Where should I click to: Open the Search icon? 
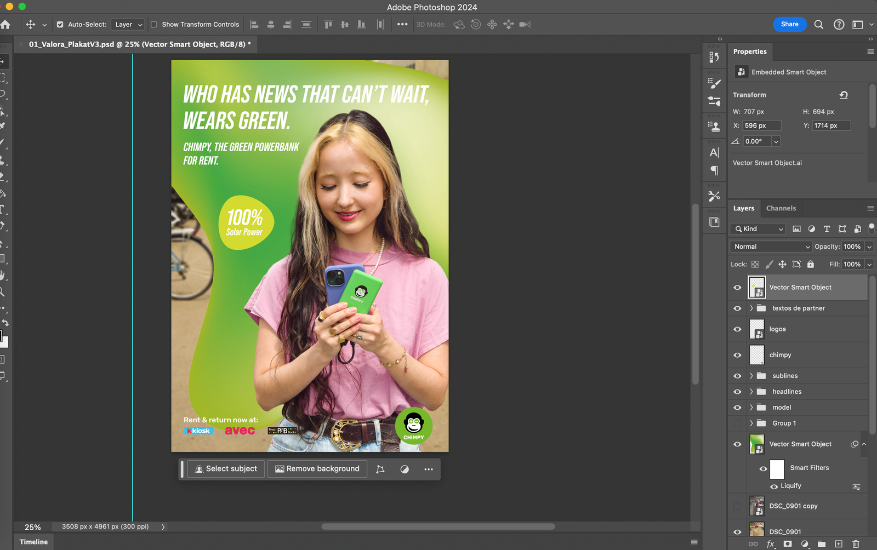(819, 25)
